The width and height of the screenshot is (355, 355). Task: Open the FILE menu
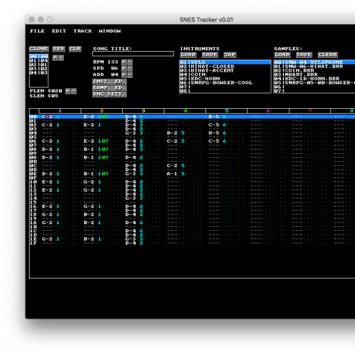pyautogui.click(x=37, y=31)
